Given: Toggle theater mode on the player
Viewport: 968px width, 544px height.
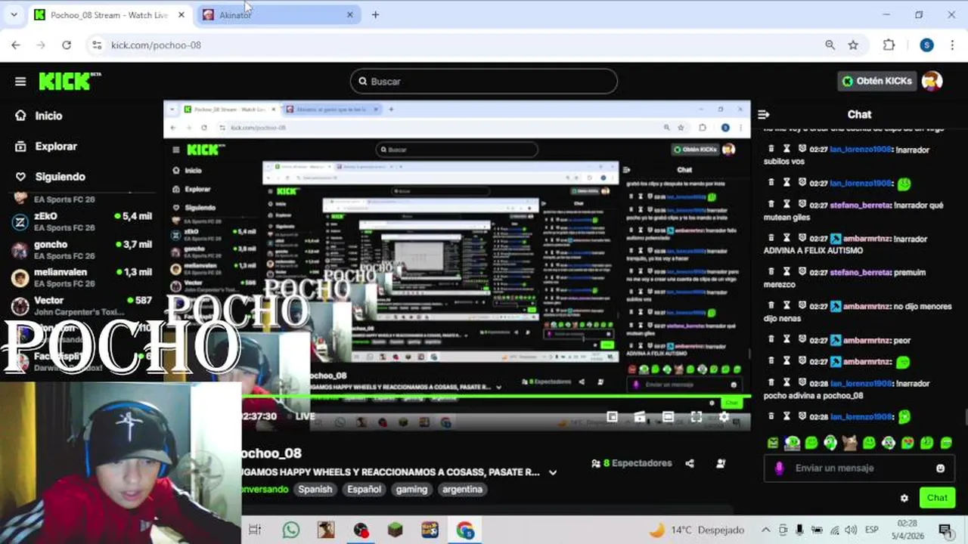Looking at the screenshot, I should [668, 416].
